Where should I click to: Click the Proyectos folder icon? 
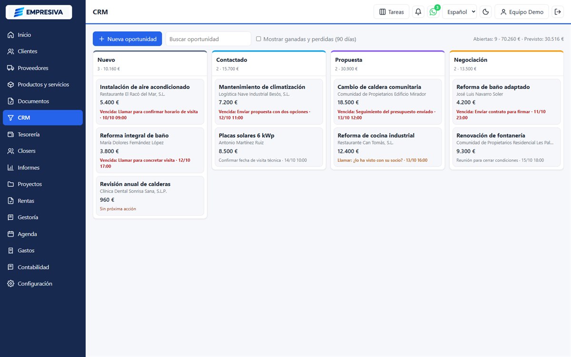coord(10,184)
